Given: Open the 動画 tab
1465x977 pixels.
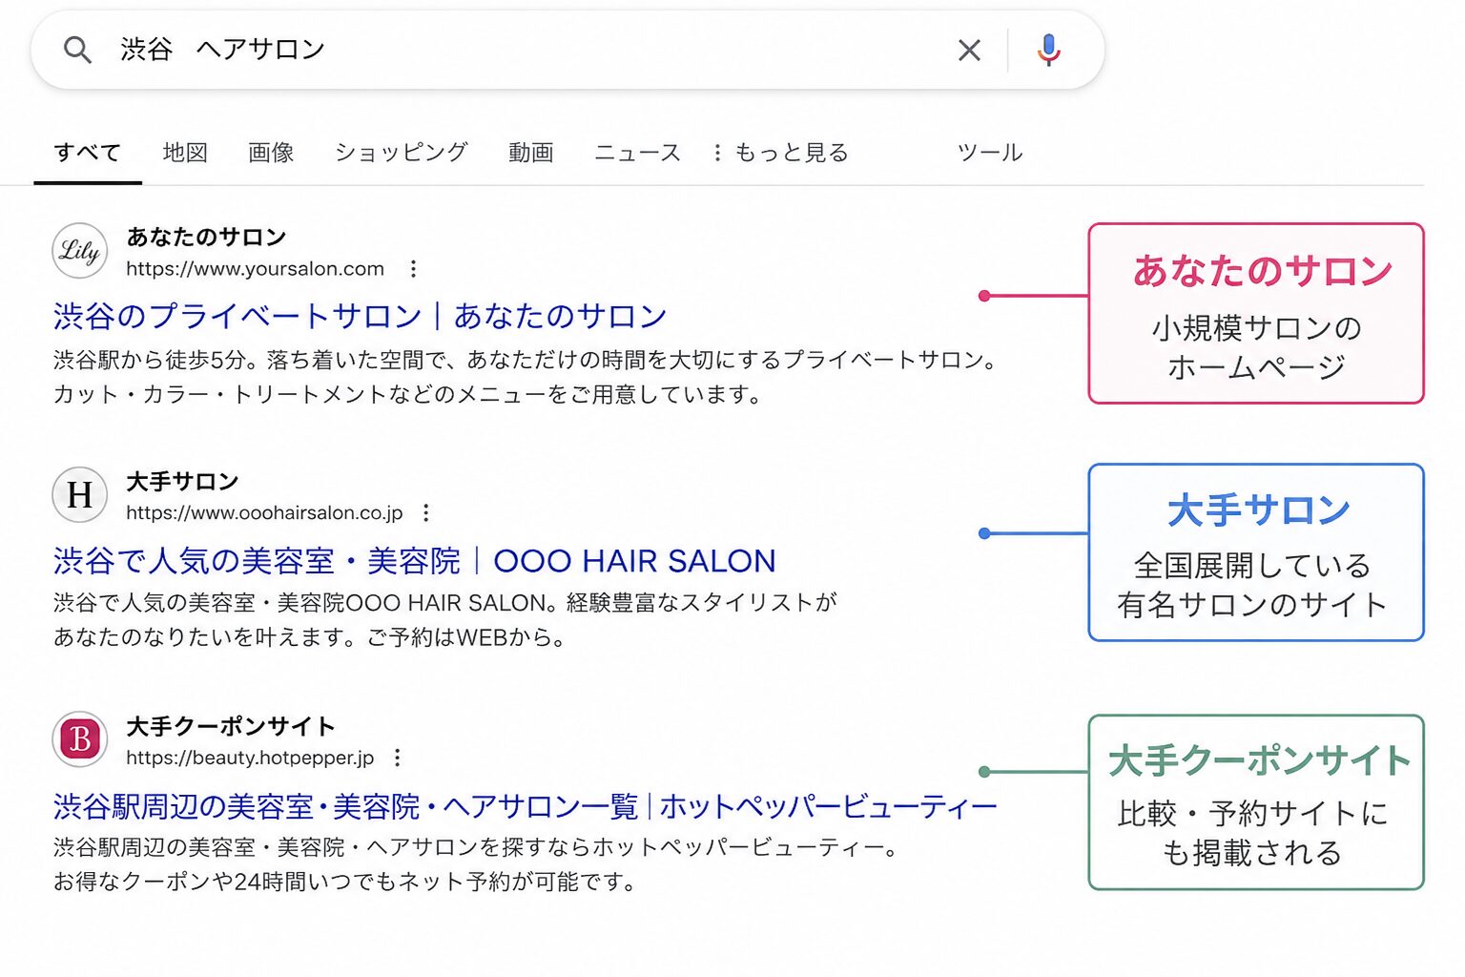Looking at the screenshot, I should [530, 153].
